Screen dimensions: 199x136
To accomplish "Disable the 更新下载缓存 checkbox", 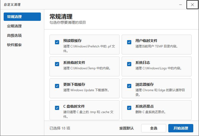I will pyautogui.click(x=57, y=86).
